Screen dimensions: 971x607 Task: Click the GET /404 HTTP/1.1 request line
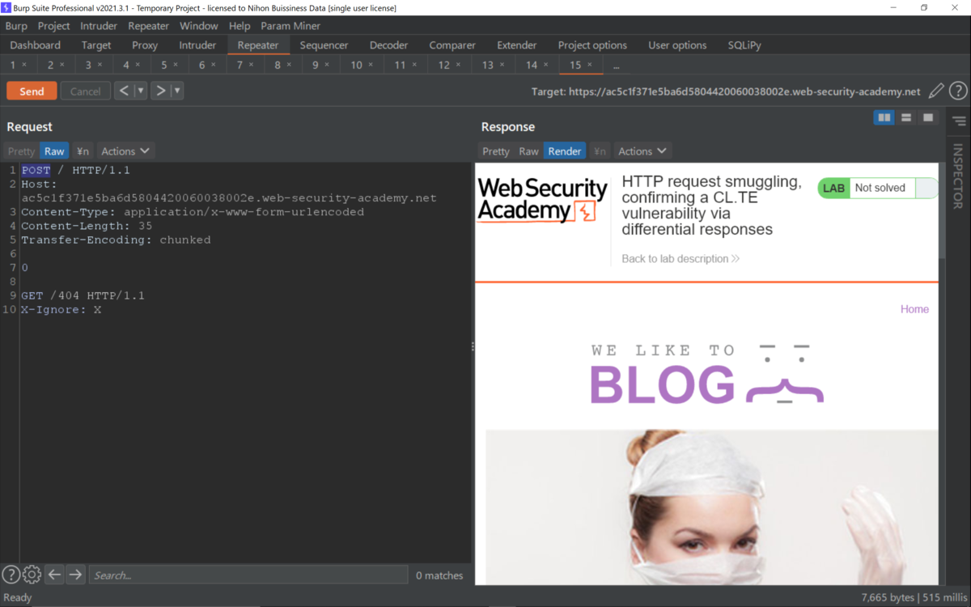(x=83, y=295)
